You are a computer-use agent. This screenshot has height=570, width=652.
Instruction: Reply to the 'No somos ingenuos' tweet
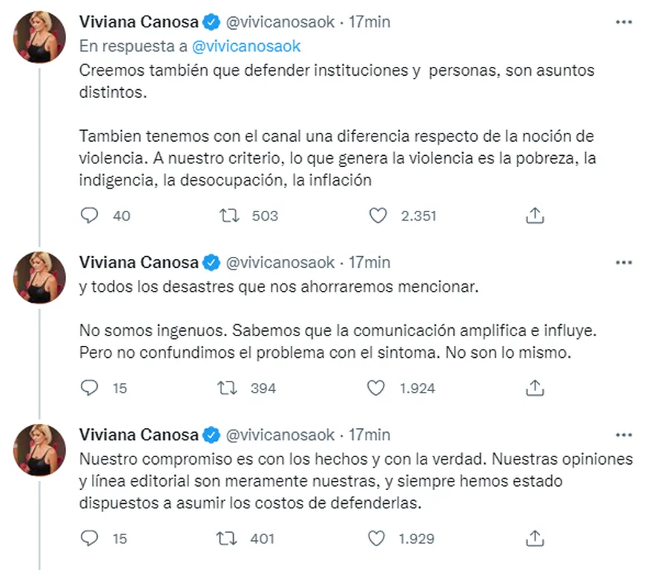point(89,388)
